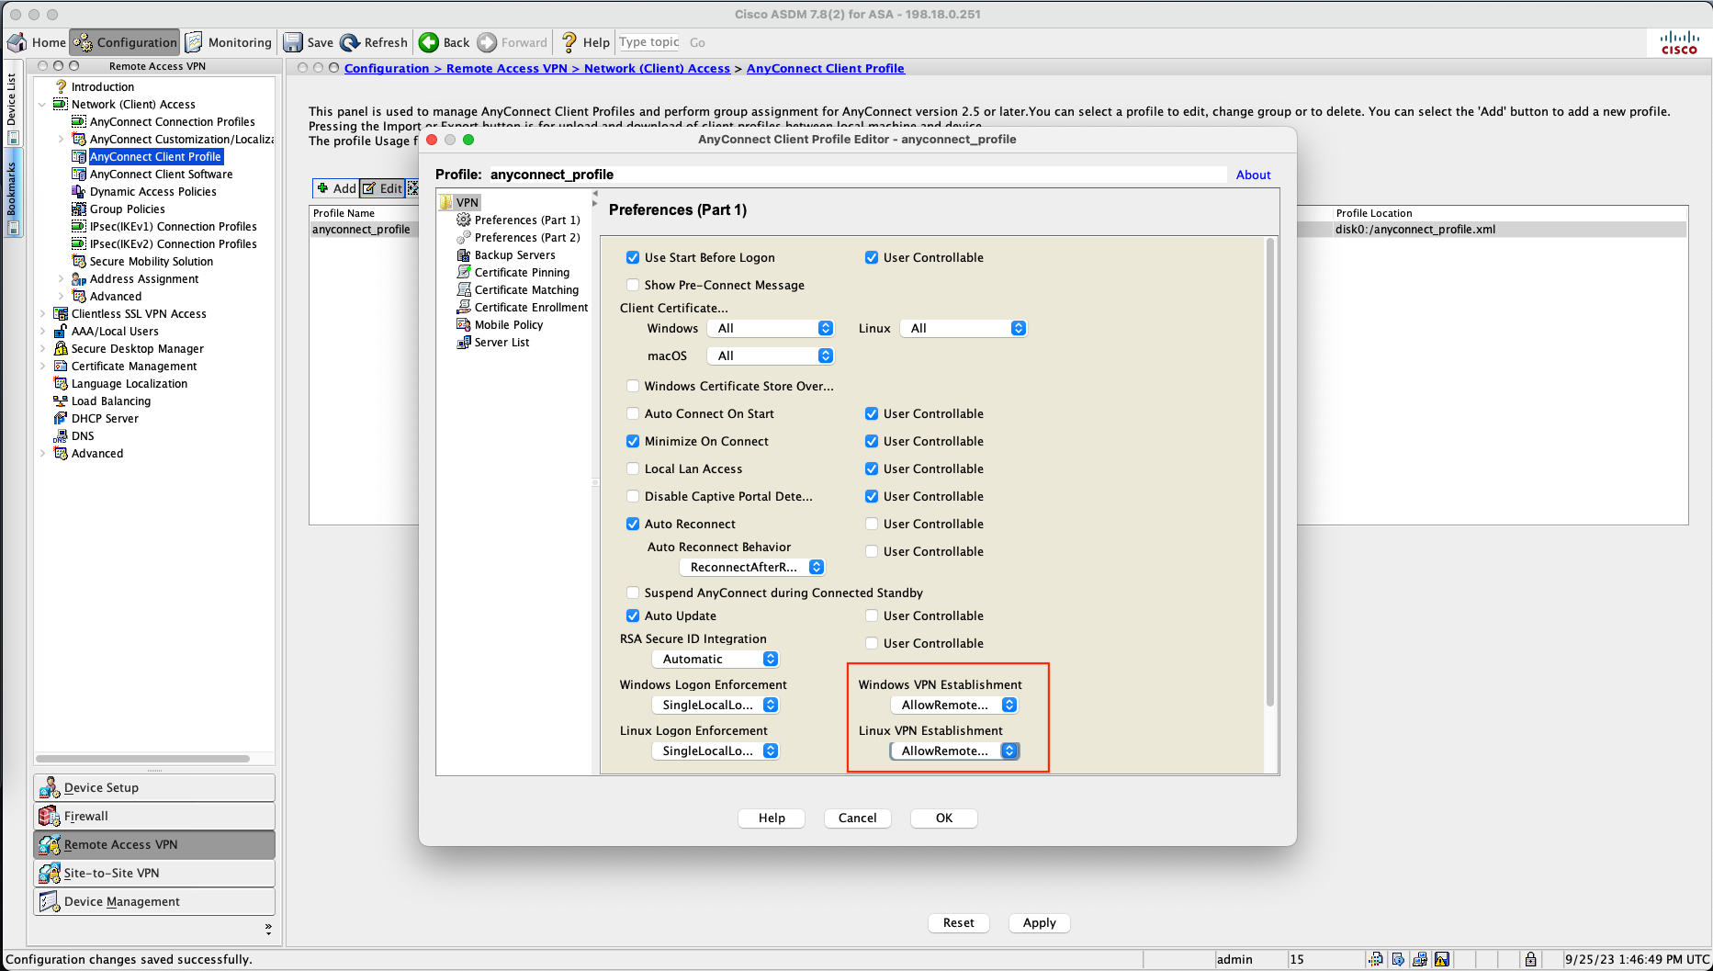Toggle the Local Lan Access checkbox

point(633,469)
